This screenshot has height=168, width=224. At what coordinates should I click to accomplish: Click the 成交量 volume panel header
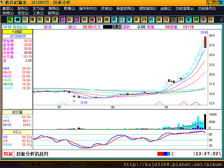18,112
